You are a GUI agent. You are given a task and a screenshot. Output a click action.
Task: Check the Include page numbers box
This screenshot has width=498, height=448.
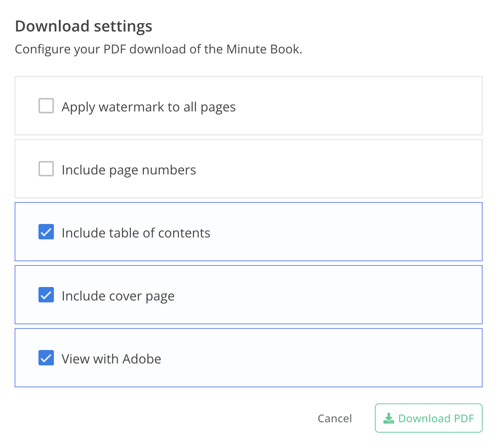pyautogui.click(x=46, y=169)
